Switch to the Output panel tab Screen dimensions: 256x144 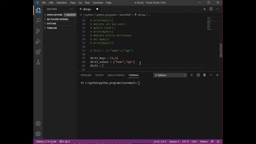click(100, 75)
